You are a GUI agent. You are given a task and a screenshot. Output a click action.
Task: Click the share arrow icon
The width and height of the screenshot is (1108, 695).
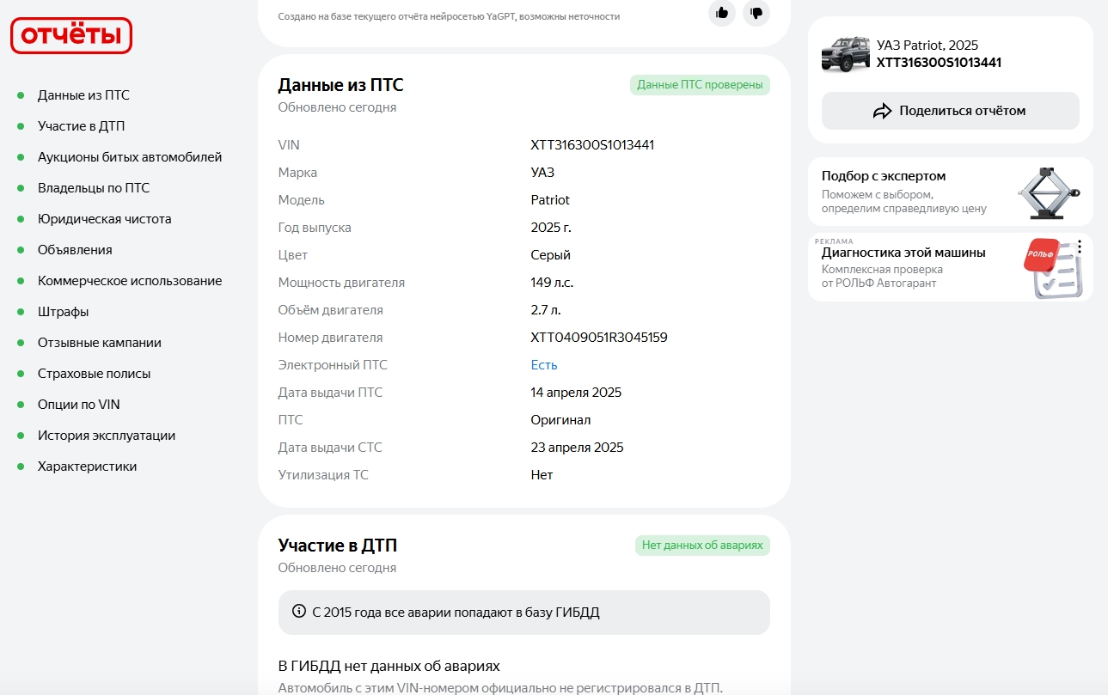pyautogui.click(x=883, y=111)
